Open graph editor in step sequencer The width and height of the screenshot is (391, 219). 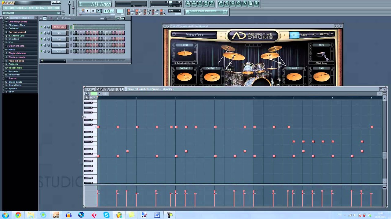117,18
